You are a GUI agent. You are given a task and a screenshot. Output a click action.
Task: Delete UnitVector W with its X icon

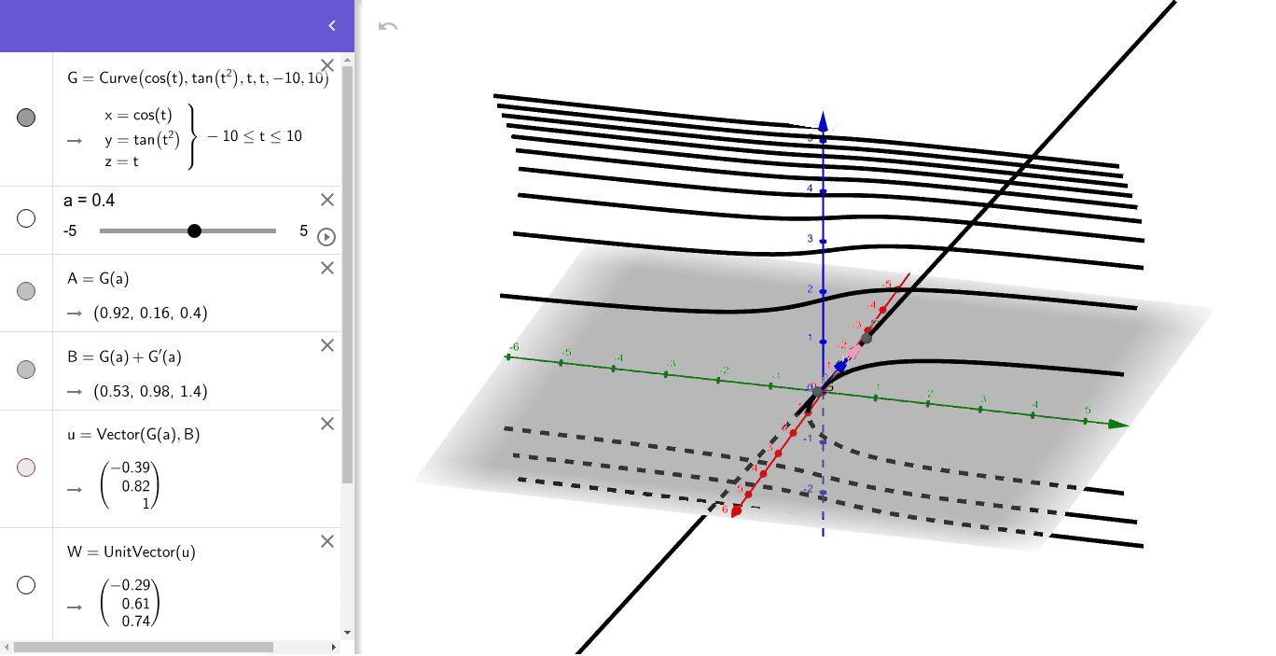[x=326, y=540]
